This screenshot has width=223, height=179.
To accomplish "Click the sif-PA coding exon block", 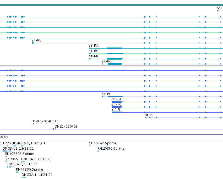I will click(x=117, y=102).
